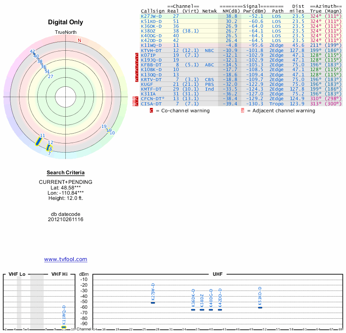Click the Tropo path value for CISA-DT
The width and height of the screenshot is (346, 333).
tap(276, 104)
